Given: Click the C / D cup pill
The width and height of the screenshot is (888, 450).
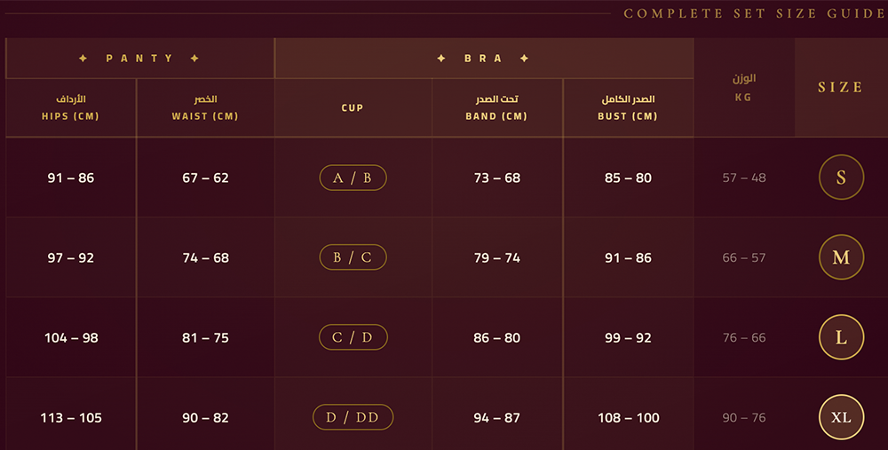Looking at the screenshot, I should tap(353, 337).
